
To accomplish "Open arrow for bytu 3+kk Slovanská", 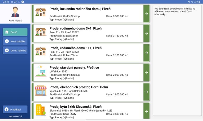I will 146,111.
